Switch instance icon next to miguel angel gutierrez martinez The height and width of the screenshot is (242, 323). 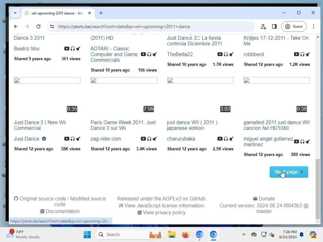(308, 141)
